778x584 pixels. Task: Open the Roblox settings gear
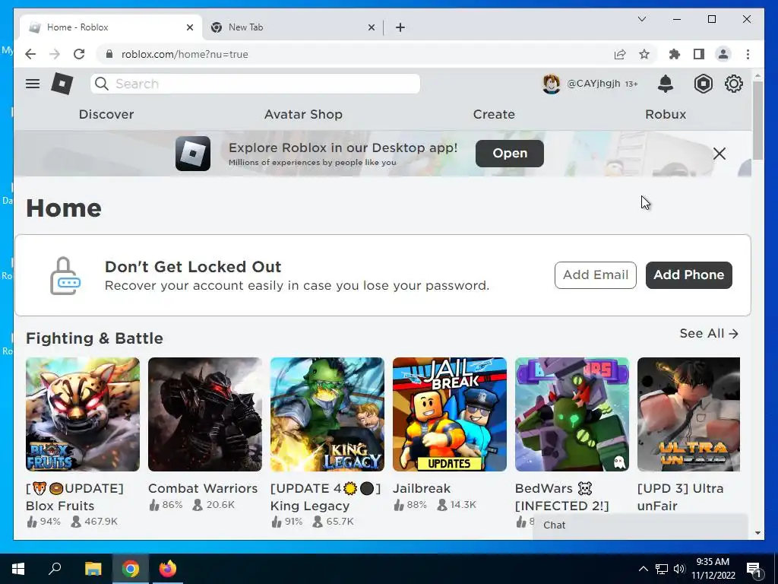pos(733,84)
